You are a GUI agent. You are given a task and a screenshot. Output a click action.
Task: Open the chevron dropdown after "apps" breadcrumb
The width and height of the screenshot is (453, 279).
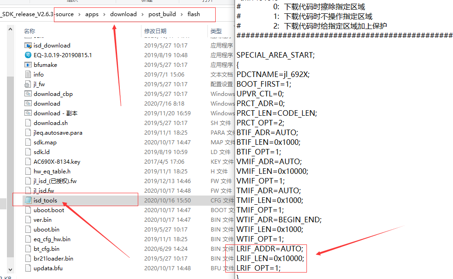tap(104, 14)
